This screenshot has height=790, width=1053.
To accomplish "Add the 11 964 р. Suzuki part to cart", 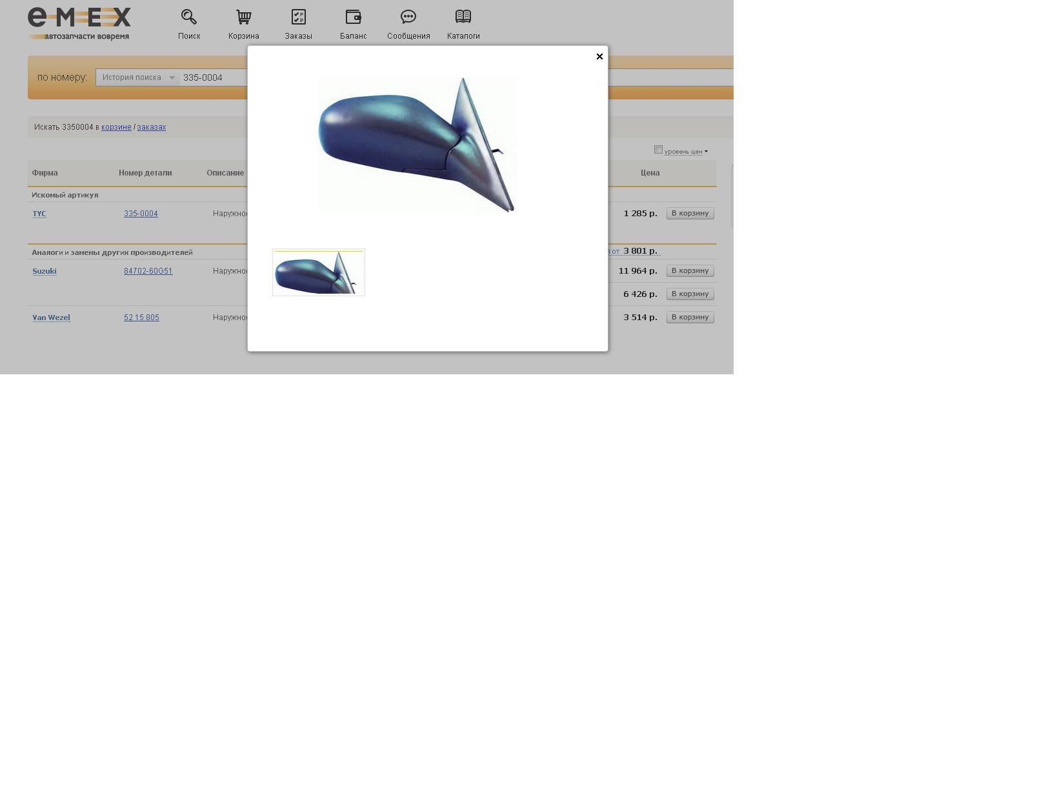I will [x=690, y=271].
